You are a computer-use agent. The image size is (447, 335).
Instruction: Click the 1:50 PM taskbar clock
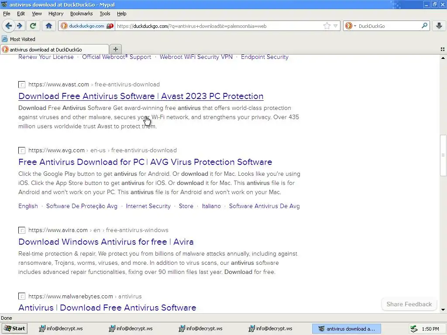430,329
